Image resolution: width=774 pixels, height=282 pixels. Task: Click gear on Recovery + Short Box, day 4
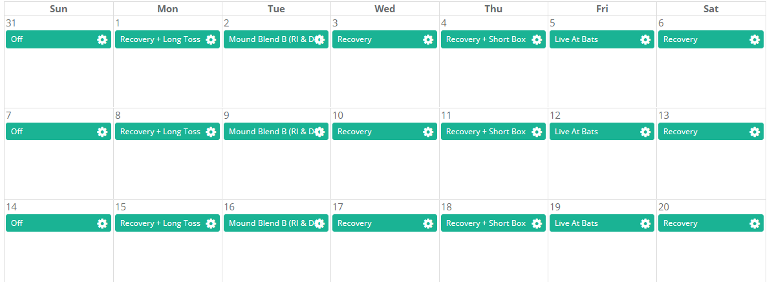click(x=537, y=40)
